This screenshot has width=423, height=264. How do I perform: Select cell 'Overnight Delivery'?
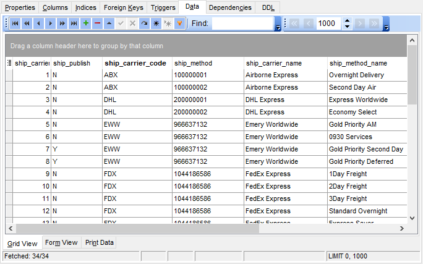coord(367,75)
